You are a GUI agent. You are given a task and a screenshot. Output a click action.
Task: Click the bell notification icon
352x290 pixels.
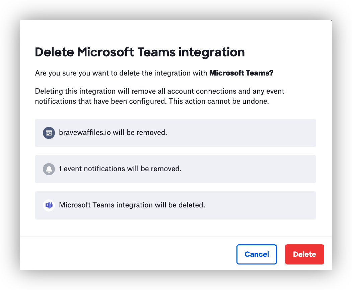pos(49,169)
